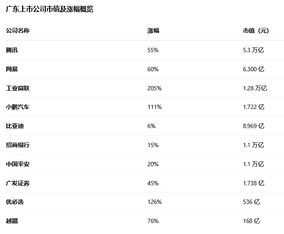Click the 网易 row name

(12, 69)
